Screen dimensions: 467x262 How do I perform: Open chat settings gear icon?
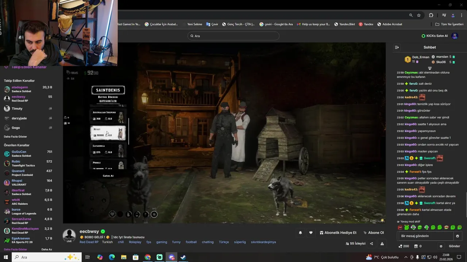441,246
